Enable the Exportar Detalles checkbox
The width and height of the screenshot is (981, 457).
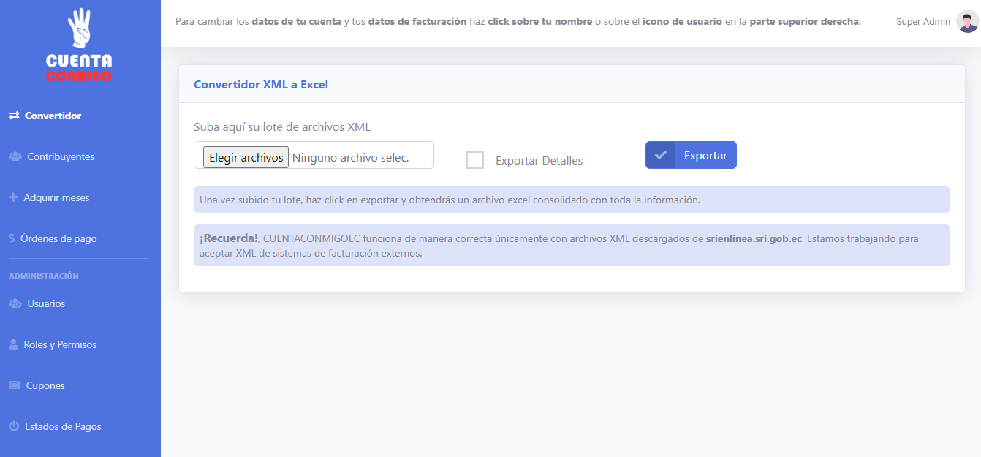pyautogui.click(x=475, y=160)
